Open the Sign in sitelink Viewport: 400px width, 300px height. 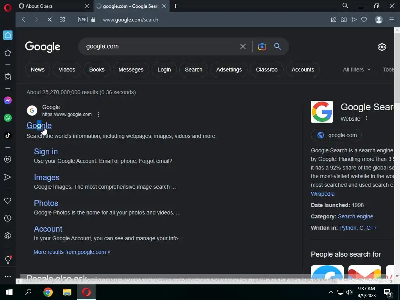click(x=46, y=152)
